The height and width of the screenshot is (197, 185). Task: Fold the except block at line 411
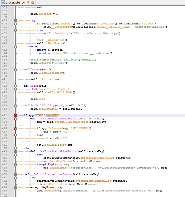point(15,47)
